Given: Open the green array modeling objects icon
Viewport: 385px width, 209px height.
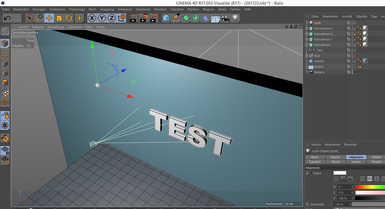Looking at the screenshot, I should click(196, 18).
